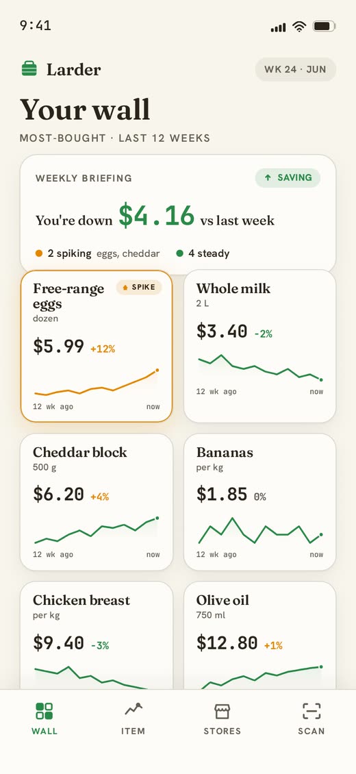
Task: Open the Chicken breast price card
Action: pos(97,635)
